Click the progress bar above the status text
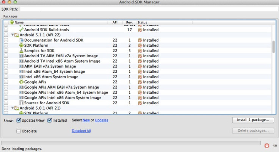The height and width of the screenshot is (152, 279). (x=131, y=143)
